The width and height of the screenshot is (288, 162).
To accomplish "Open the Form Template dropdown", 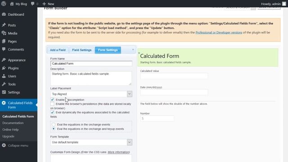I will [x=91, y=142].
